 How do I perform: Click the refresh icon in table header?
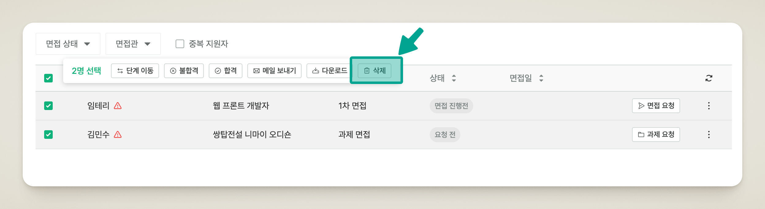[709, 78]
